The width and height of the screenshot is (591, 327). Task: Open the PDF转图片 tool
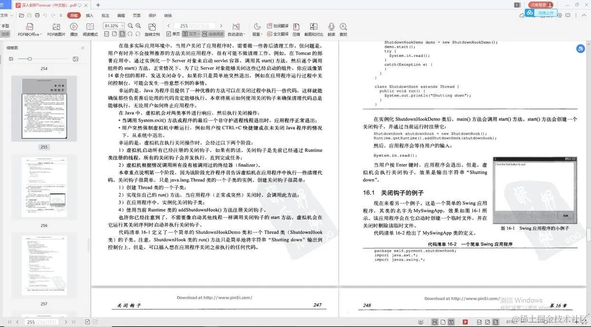(x=56, y=30)
